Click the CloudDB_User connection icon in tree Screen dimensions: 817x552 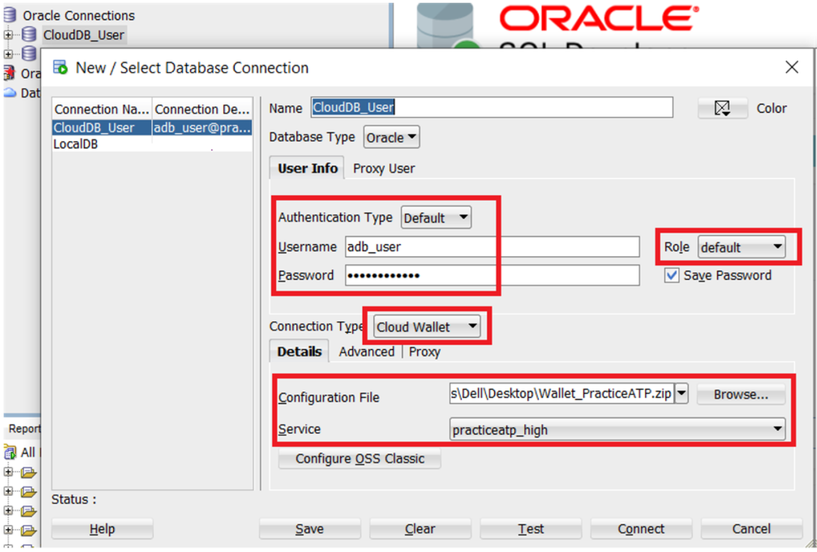pos(29,35)
